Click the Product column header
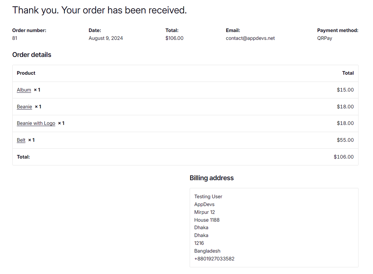The image size is (373, 274). click(x=26, y=73)
